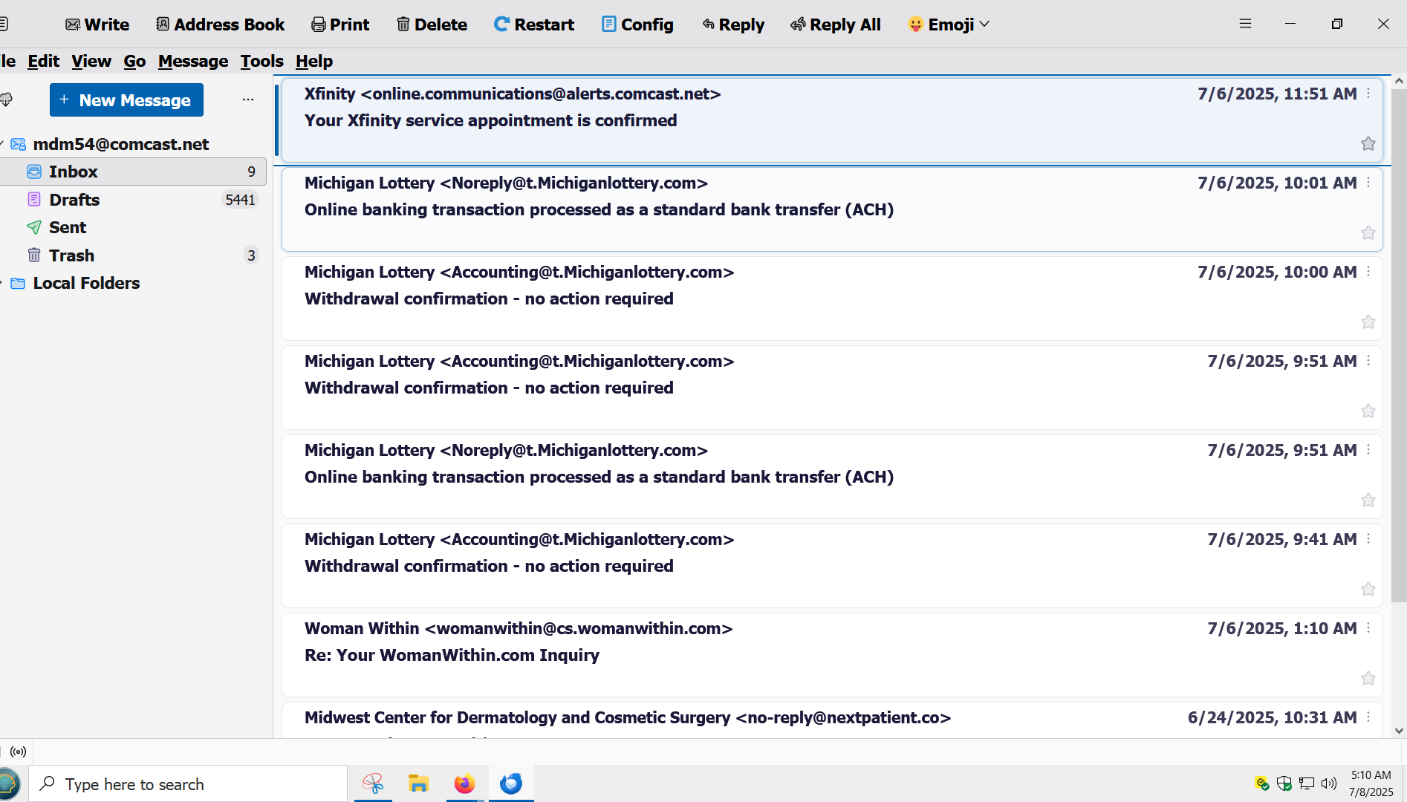
Task: Open Michigan Lottery email from 10:01 AM
Action: [x=832, y=209]
